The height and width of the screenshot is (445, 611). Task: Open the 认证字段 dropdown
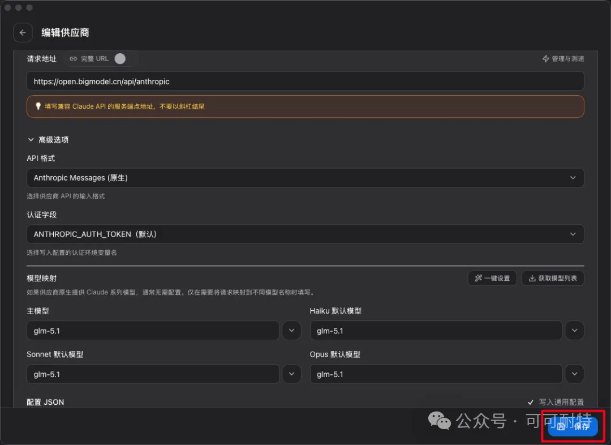tap(305, 234)
